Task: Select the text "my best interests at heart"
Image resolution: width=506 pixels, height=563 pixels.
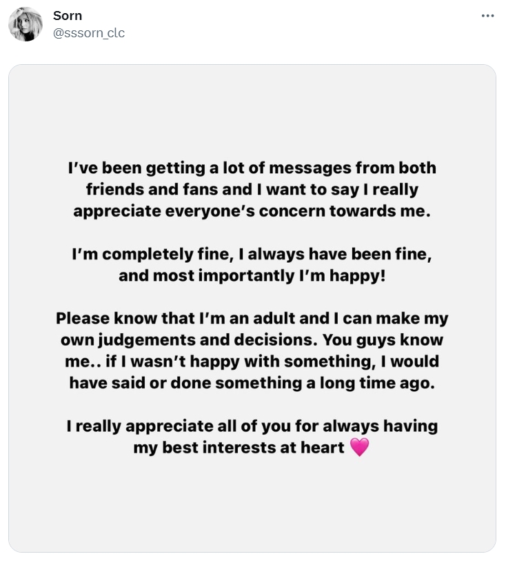Action: click(239, 448)
